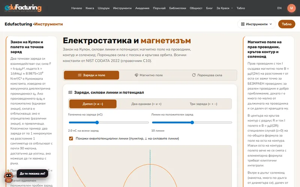Viewport: 300px width, 187px height.
Task: Click the grid icon beside Инструменти dropdown
Action: click(x=243, y=24)
